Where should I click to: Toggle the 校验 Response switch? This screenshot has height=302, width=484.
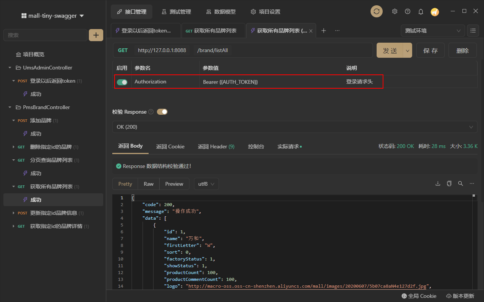pos(162,112)
